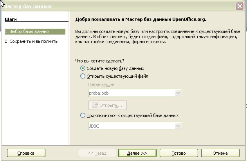Open help with the 'Справка' button
This screenshot has width=247, height=161.
pos(26,153)
